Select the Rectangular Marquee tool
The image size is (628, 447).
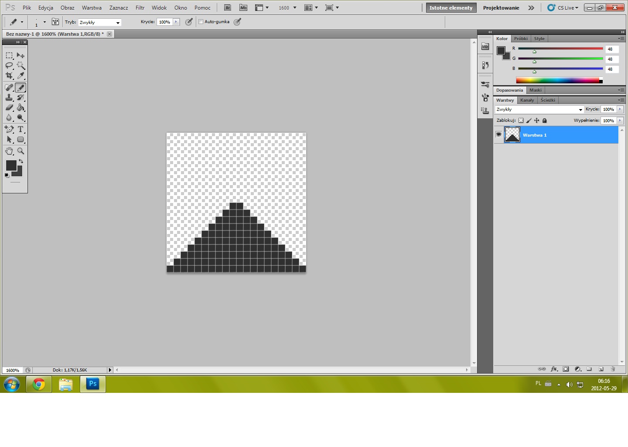9,55
